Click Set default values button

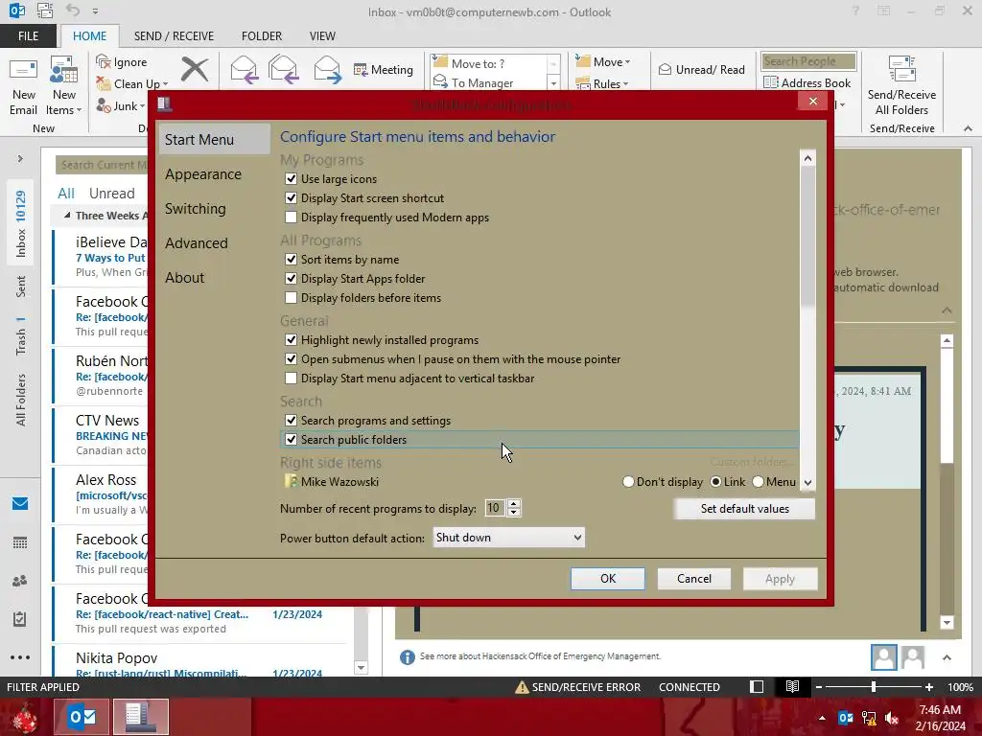744,509
